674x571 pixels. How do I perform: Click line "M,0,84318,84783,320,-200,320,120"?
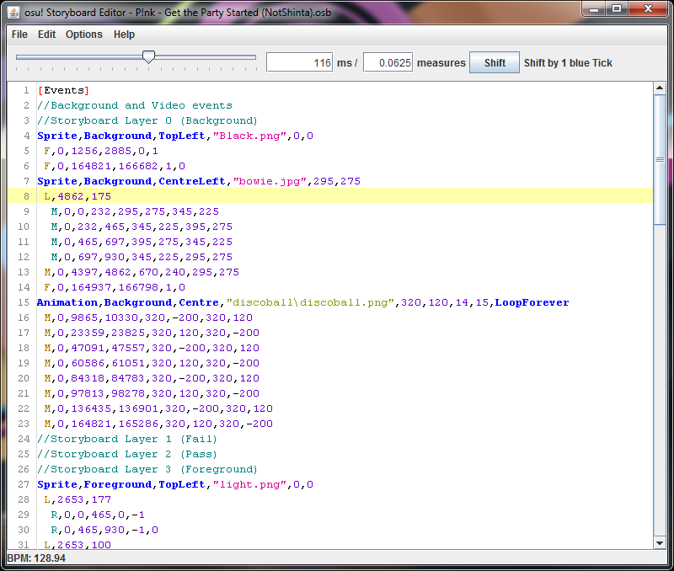tap(152, 378)
